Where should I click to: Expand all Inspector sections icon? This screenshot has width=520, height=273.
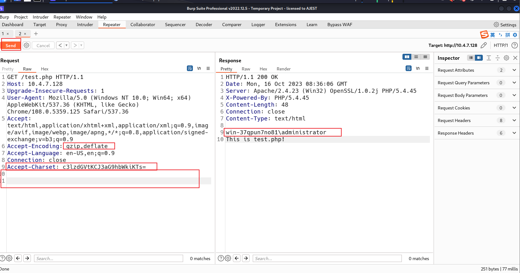489,58
